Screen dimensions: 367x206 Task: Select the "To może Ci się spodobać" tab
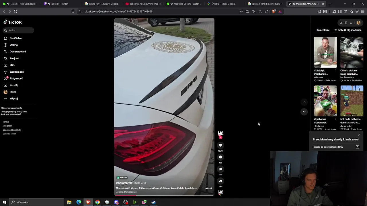(x=348, y=30)
